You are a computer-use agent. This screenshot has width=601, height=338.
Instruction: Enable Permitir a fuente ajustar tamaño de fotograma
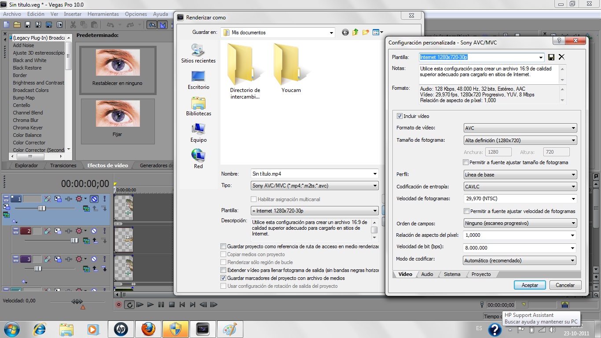tap(466, 162)
